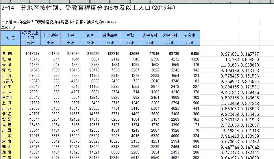Viewport: 274px width, 159px height.
Task: Select the 山西 row label
Action: [7, 75]
